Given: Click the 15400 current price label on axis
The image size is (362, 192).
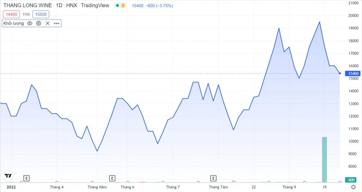Looking at the screenshot, I should [x=353, y=73].
